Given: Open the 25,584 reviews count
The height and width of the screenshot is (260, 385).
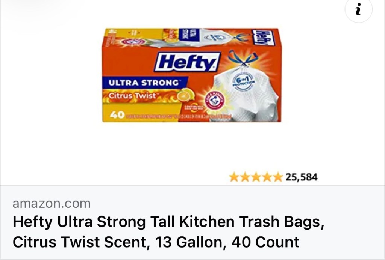Looking at the screenshot, I should pos(302,177).
